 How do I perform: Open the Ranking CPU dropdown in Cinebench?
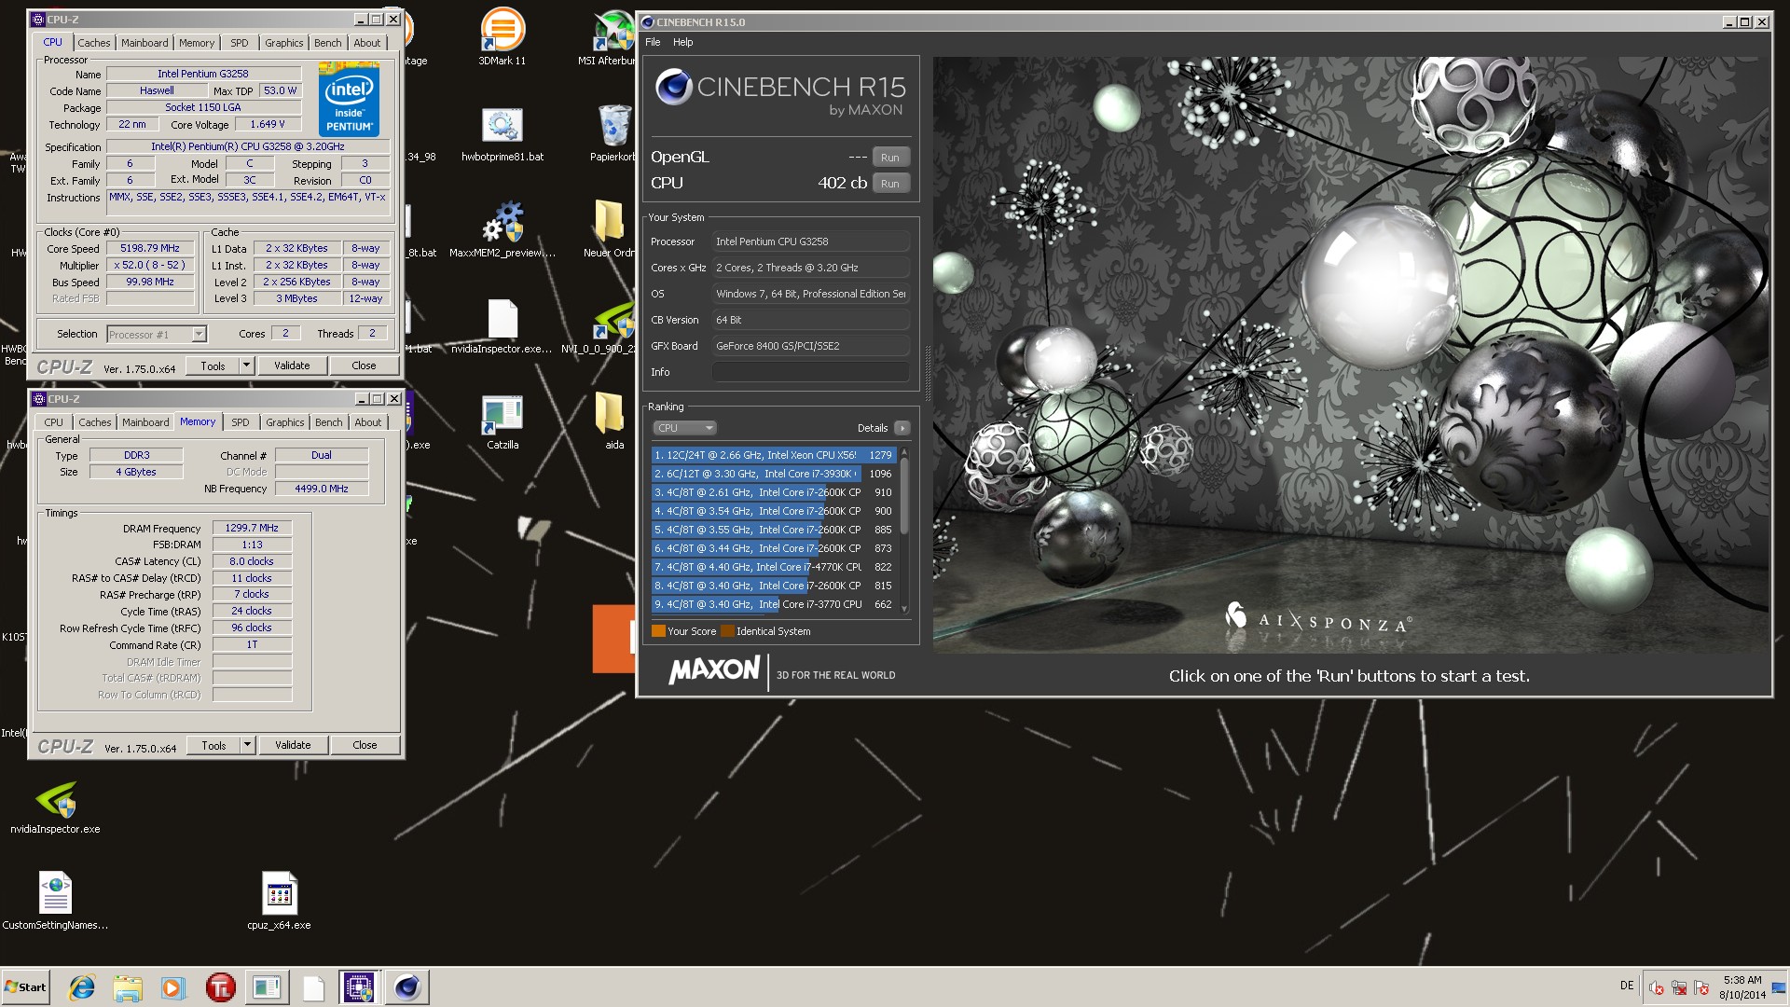[x=684, y=428]
